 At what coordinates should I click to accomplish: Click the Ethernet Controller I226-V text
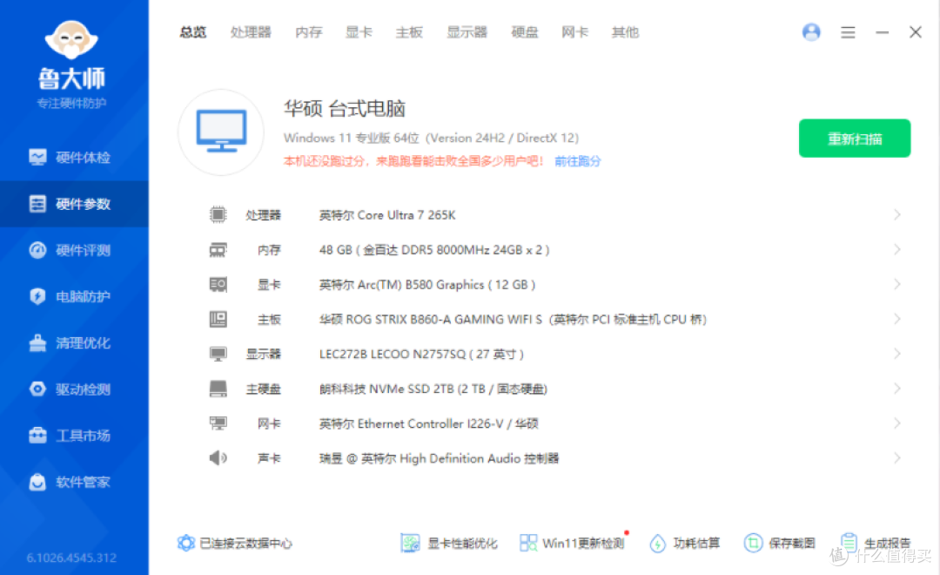pos(428,423)
